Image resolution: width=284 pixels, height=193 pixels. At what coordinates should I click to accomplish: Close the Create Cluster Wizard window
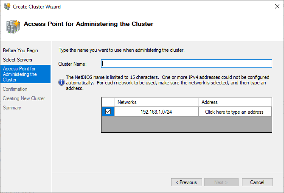[277, 6]
